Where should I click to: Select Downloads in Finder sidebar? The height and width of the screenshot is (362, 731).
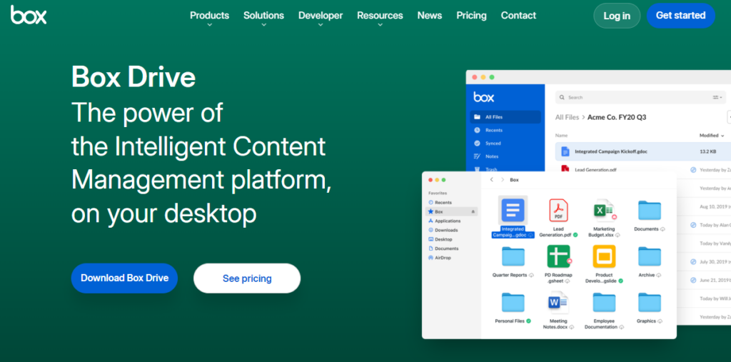coord(443,230)
